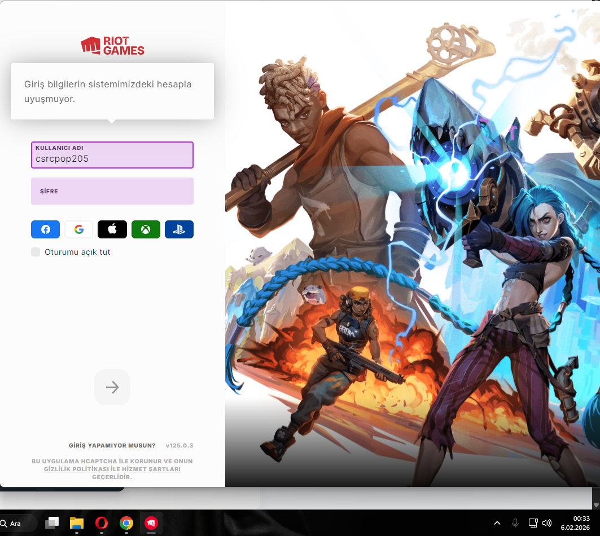The width and height of the screenshot is (600, 536).
Task: Submit login with the arrow button
Action: 112,387
